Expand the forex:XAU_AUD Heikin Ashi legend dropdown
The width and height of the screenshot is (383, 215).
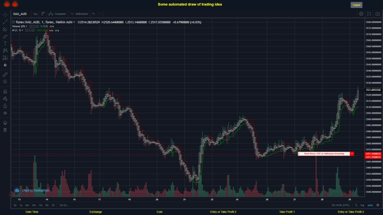74,22
